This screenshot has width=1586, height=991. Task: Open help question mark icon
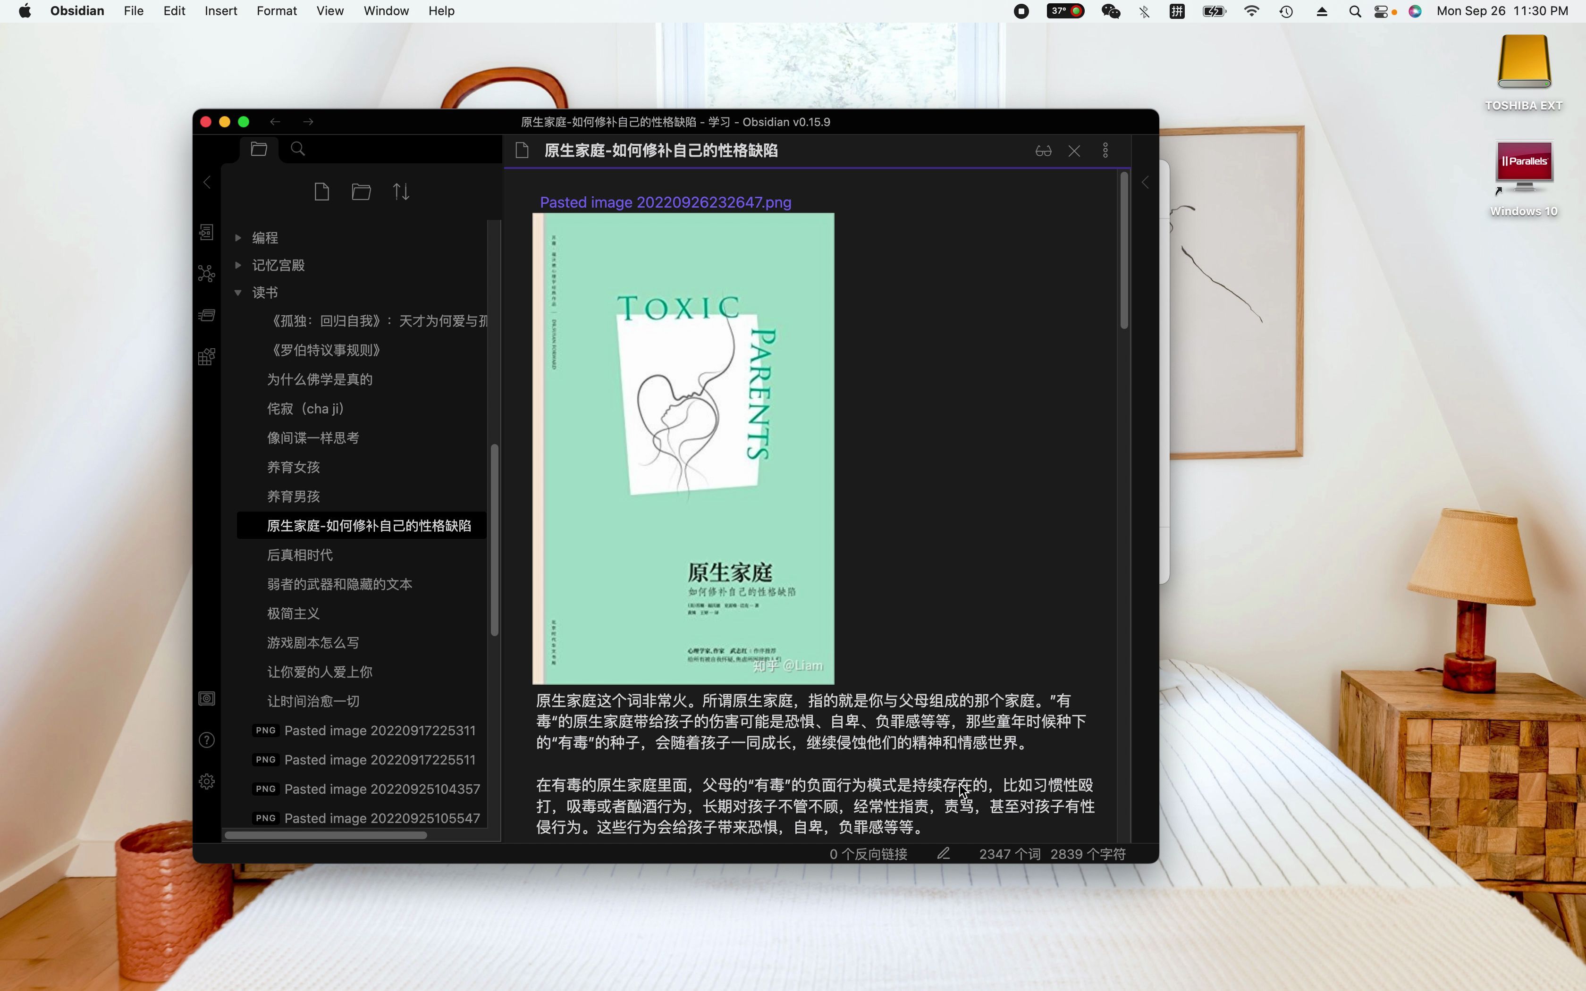coord(206,740)
